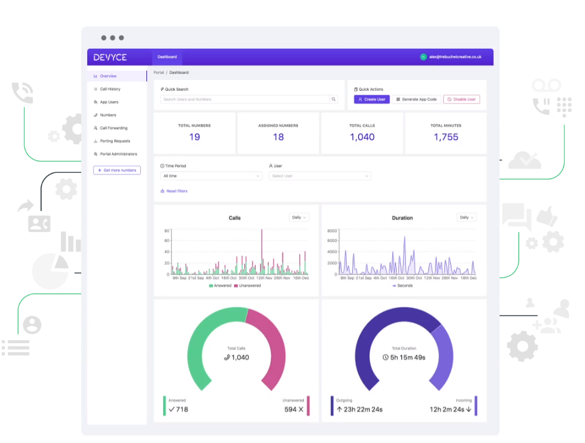Viewport: 585px width, 443px height.
Task: Click the Get more numbers button
Action: 117,170
